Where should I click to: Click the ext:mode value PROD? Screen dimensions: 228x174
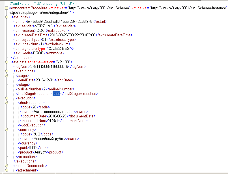coord(38,53)
